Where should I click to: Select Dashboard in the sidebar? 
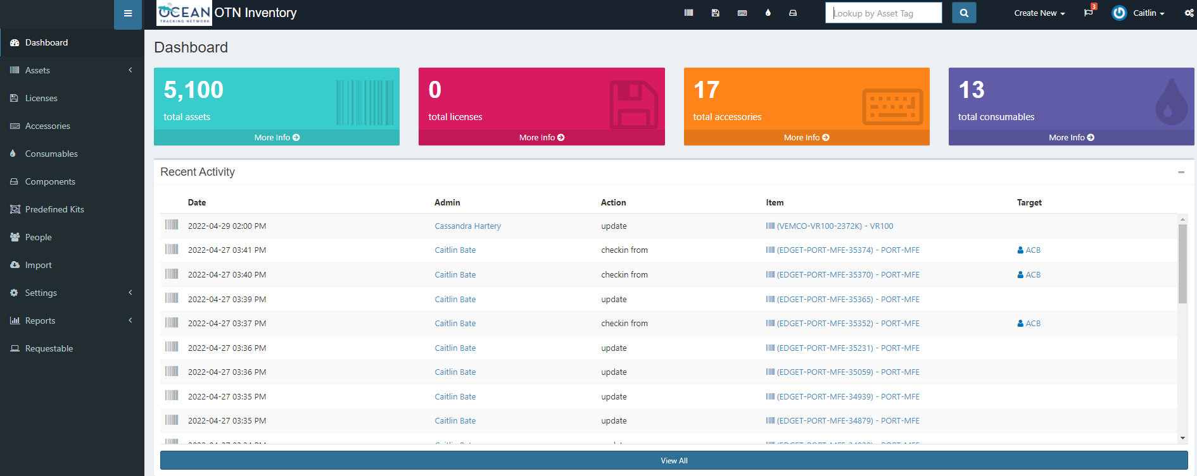(x=72, y=42)
